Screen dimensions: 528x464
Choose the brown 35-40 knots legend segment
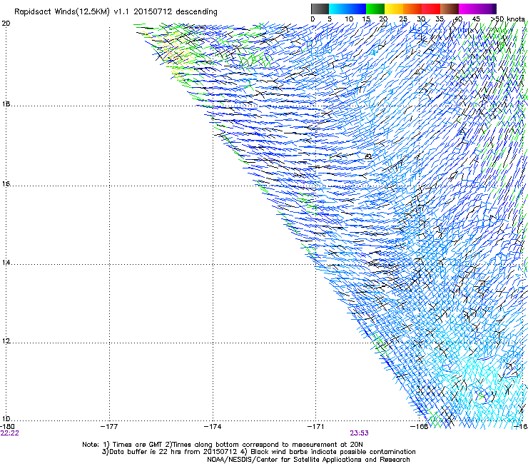[x=450, y=9]
